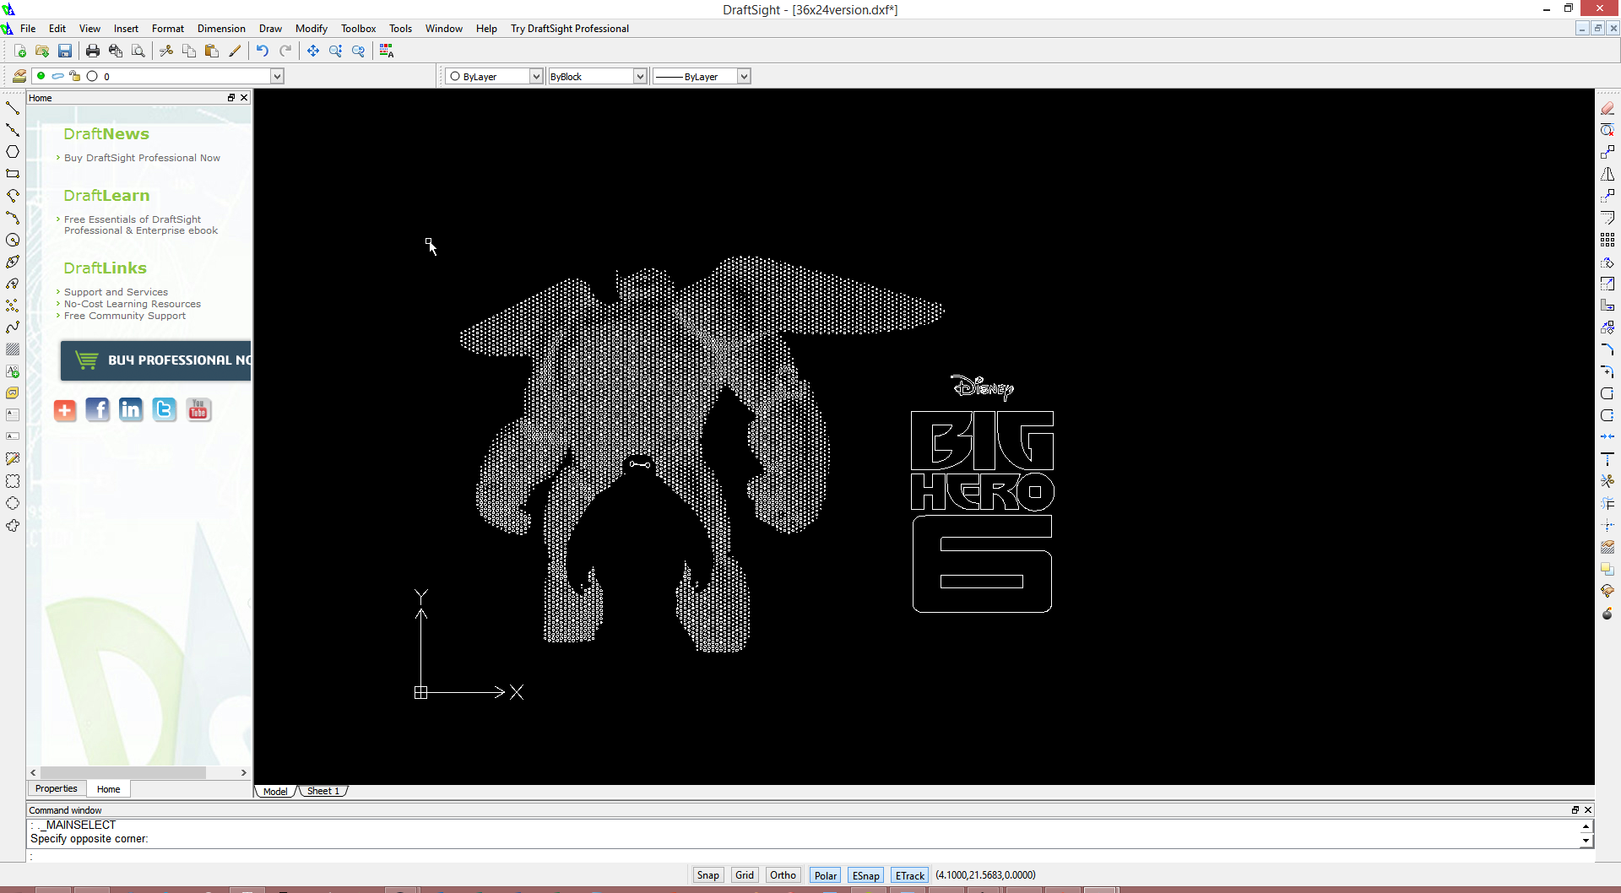The image size is (1621, 893).
Task: Select the Spline draw tool
Action: pos(13,327)
